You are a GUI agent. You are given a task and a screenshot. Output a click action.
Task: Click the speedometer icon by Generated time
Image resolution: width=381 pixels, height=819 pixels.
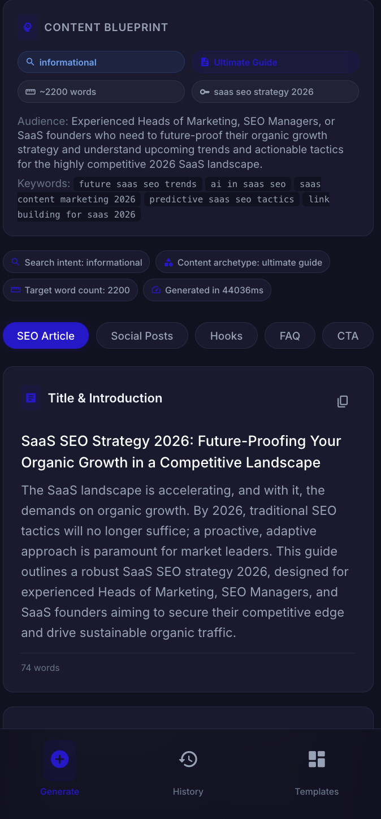tap(156, 291)
